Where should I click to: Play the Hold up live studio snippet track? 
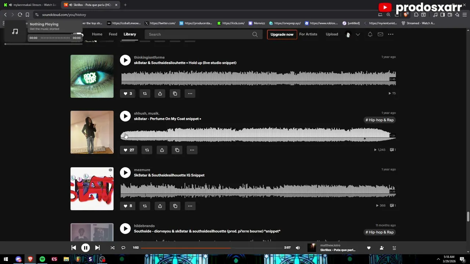(x=125, y=60)
